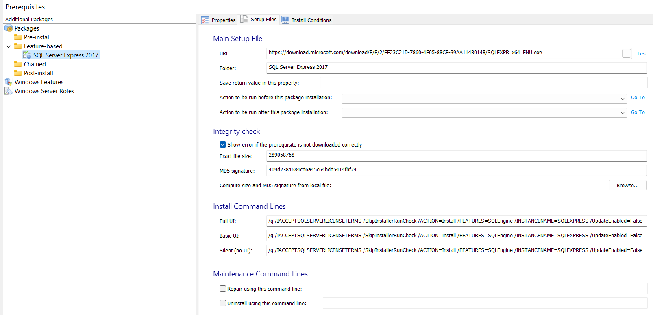Viewport: 653px width, 315px height.
Task: Click the SQL Server Express 2017 package icon
Action: coord(27,55)
